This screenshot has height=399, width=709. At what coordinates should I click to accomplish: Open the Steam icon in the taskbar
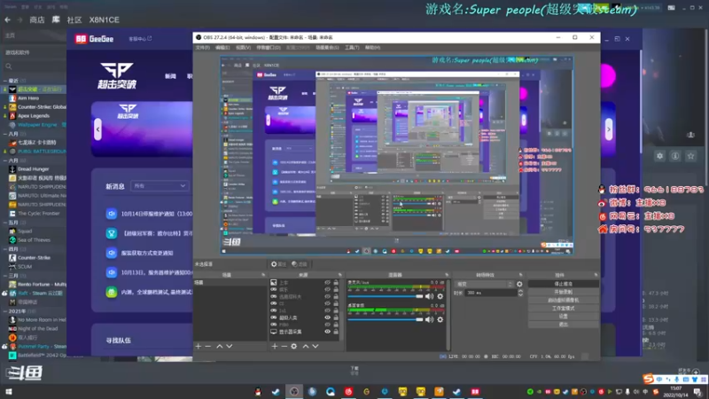[x=276, y=391]
